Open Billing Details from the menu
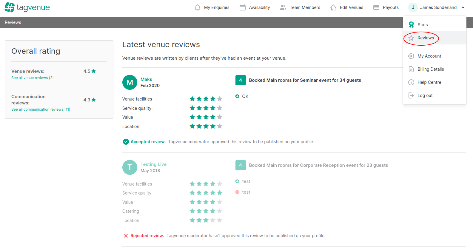 pyautogui.click(x=435, y=69)
